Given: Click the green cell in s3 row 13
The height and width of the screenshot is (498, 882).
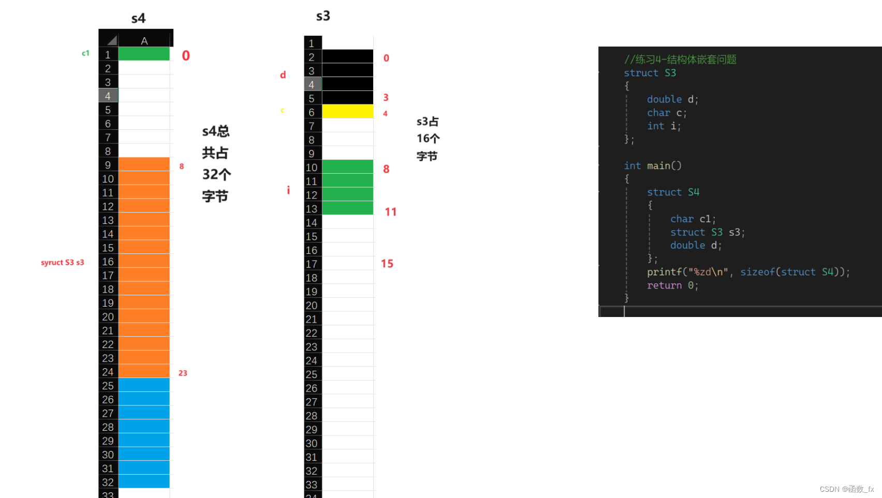Looking at the screenshot, I should (348, 208).
